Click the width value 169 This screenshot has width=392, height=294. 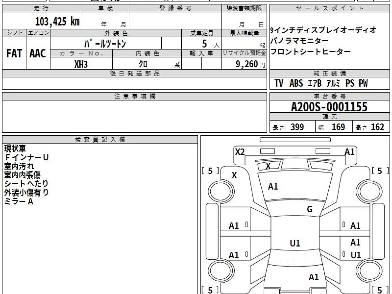(x=338, y=127)
